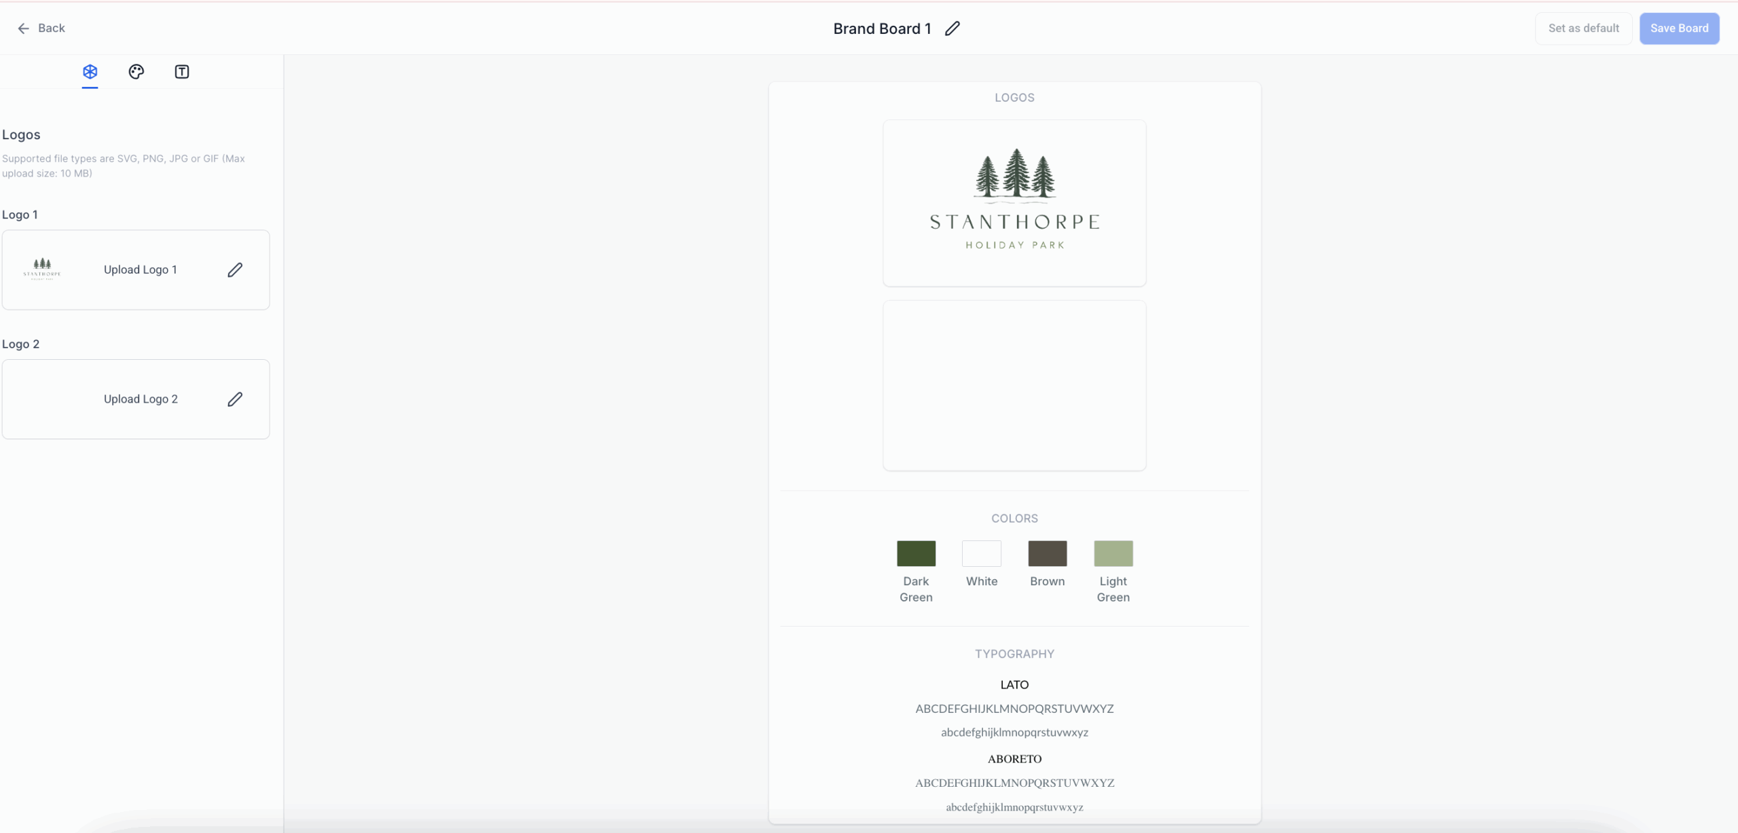This screenshot has height=833, width=1738.
Task: Click Upload Logo 1 label
Action: pos(141,270)
